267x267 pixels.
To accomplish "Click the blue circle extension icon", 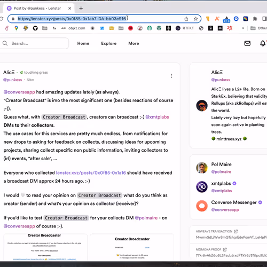I will 236,19.
